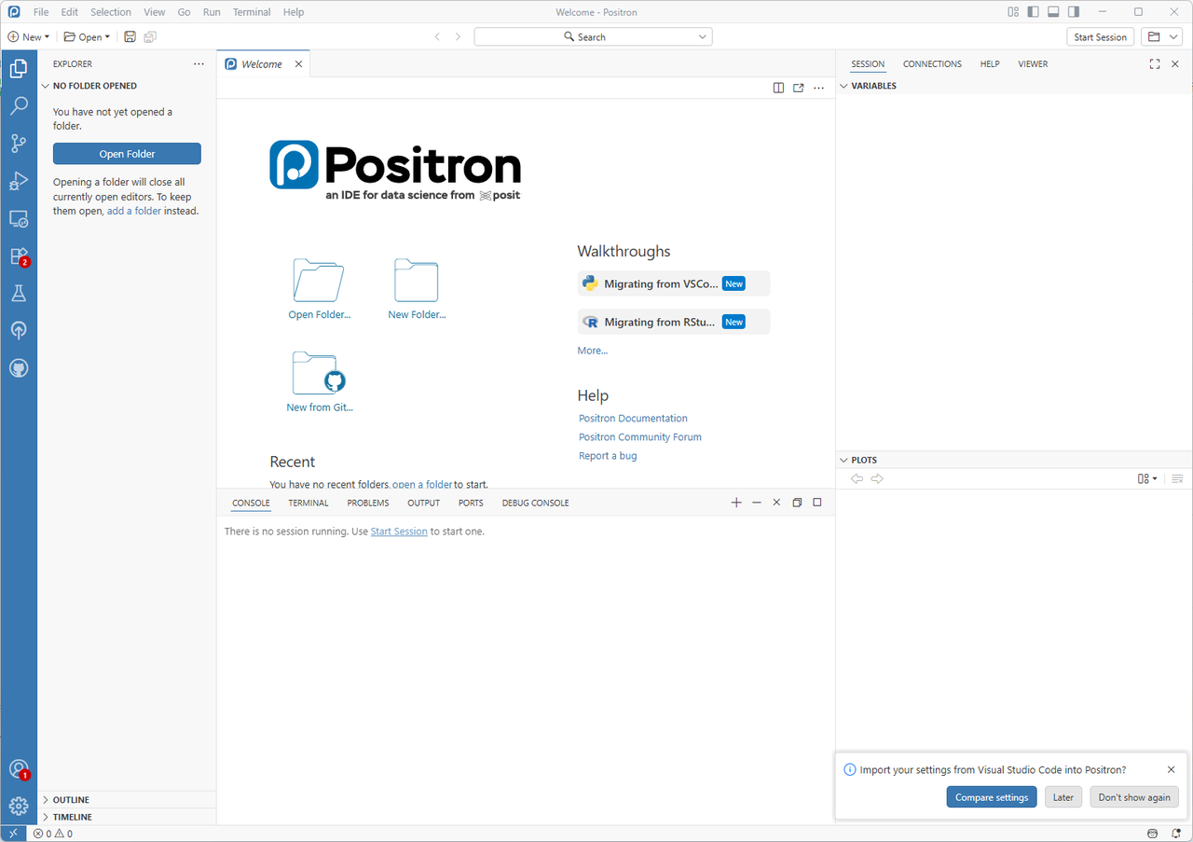1193x842 pixels.
Task: Switch to the Connections tab
Action: [x=932, y=63]
